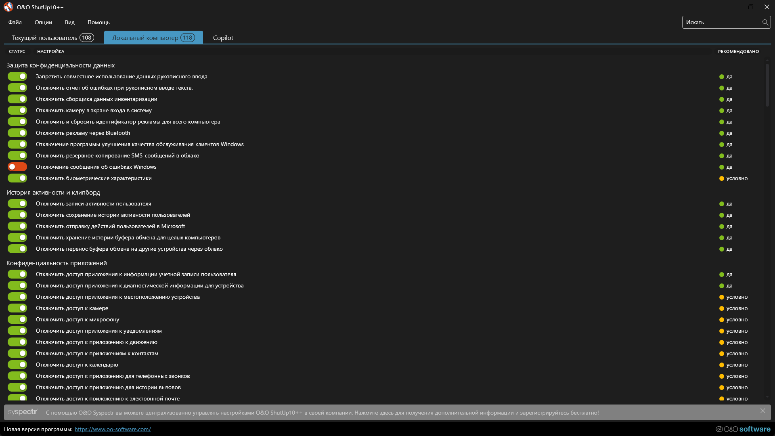Click the green recommendation dot for the Bluetooth ads setting
Screen dimensions: 775x436
click(721, 133)
